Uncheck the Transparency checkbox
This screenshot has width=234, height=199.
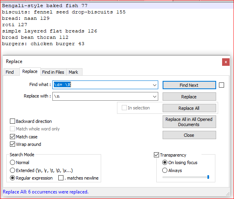156,155
